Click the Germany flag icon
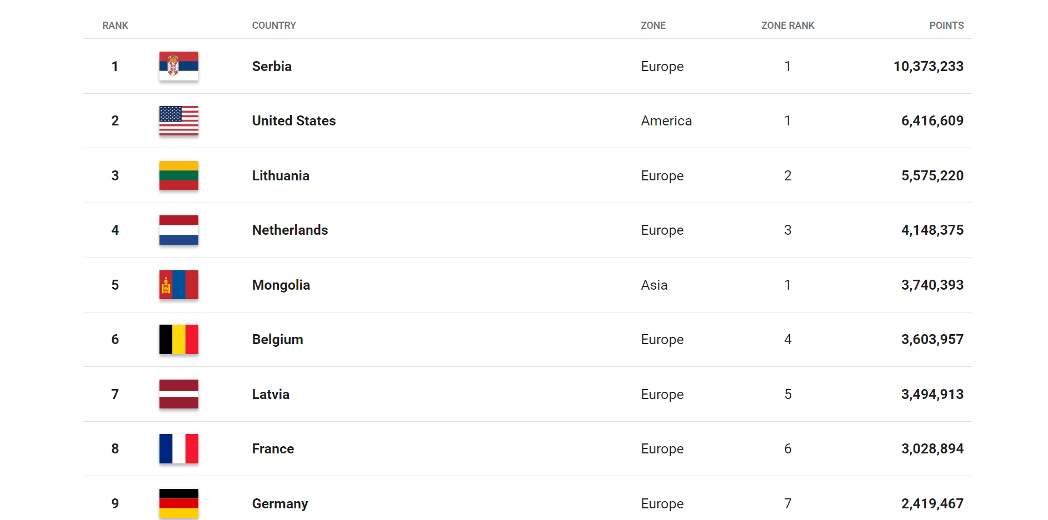 179,503
